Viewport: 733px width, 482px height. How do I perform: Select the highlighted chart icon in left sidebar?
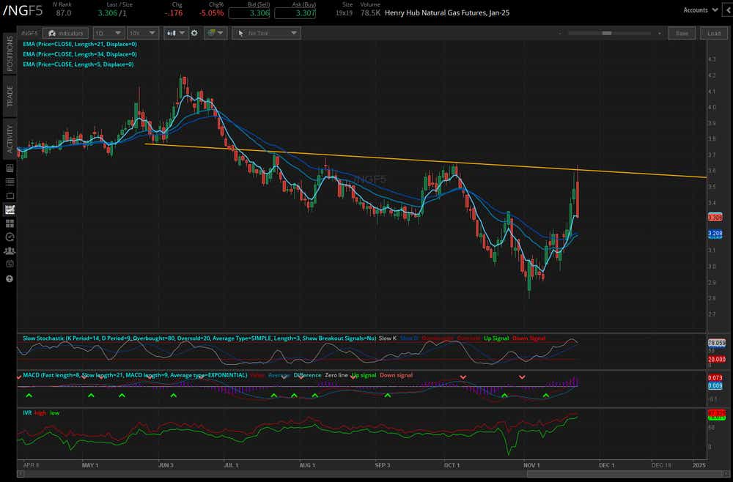10,209
